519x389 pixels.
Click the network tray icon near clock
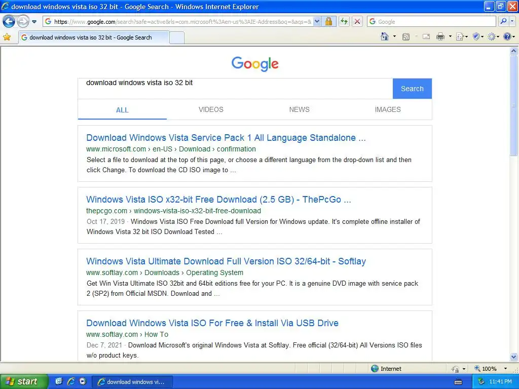pos(481,382)
